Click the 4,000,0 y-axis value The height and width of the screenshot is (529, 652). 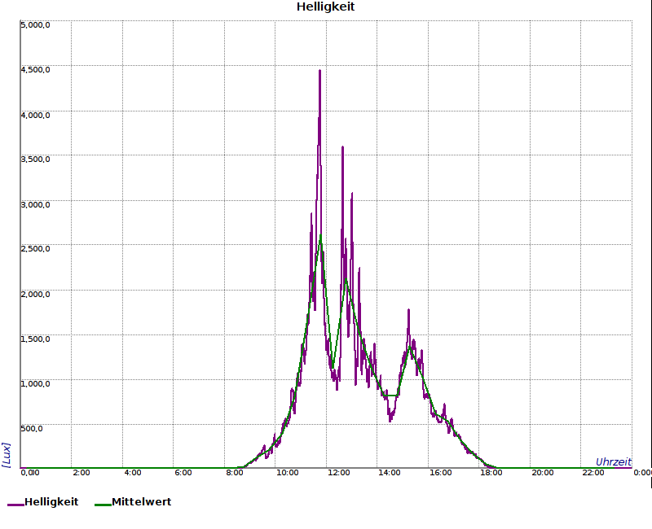click(35, 115)
